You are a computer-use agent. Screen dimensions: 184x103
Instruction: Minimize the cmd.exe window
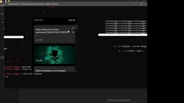click(x=135, y=4)
